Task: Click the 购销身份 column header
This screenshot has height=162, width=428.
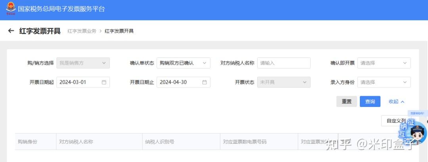Action: [x=36, y=142]
